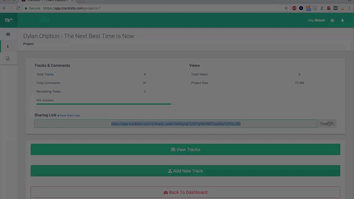Click the browser back arrow
This screenshot has height=199, width=354.
[4, 8]
